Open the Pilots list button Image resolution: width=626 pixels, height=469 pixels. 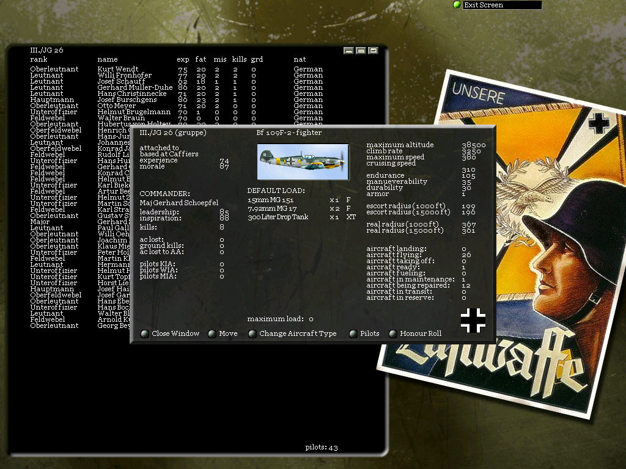pos(364,333)
